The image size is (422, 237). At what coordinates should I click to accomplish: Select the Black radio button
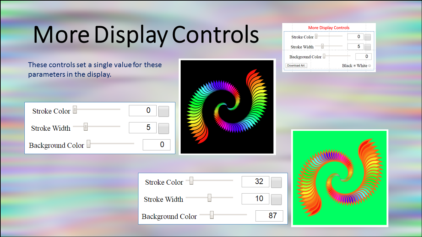pyautogui.click(x=355, y=66)
